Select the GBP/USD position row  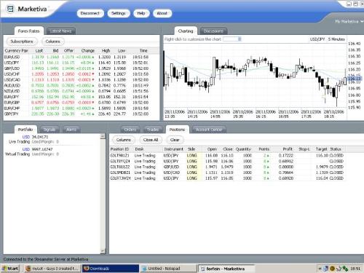tap(227, 167)
